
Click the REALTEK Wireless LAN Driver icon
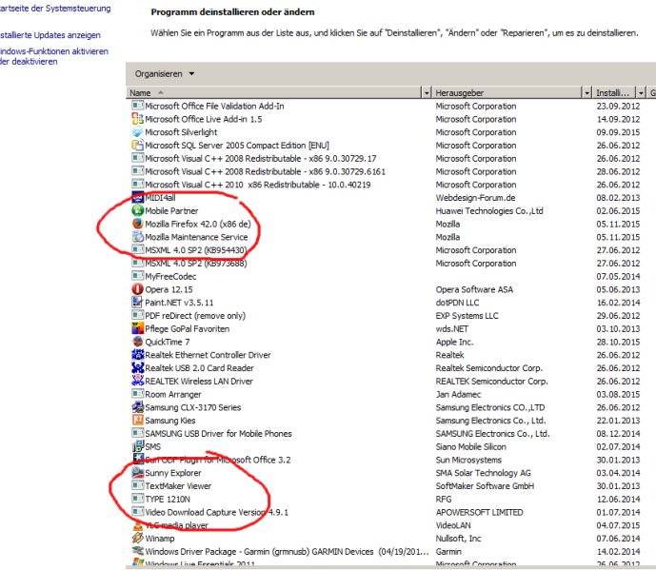point(138,381)
